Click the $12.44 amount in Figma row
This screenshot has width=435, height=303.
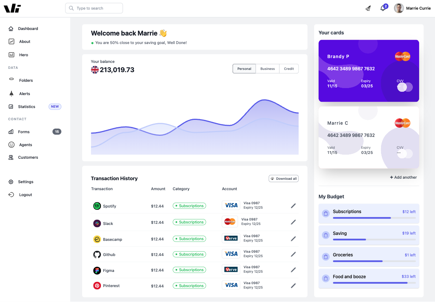click(x=157, y=270)
